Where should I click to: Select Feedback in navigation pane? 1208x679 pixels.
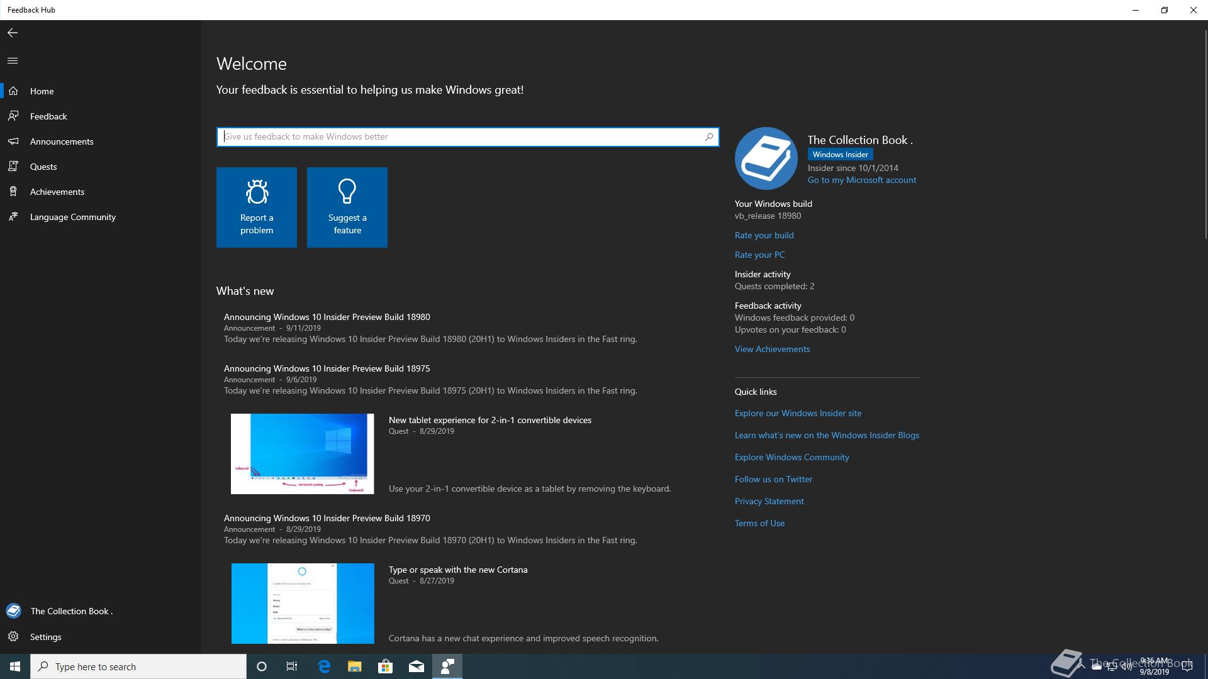click(x=101, y=116)
